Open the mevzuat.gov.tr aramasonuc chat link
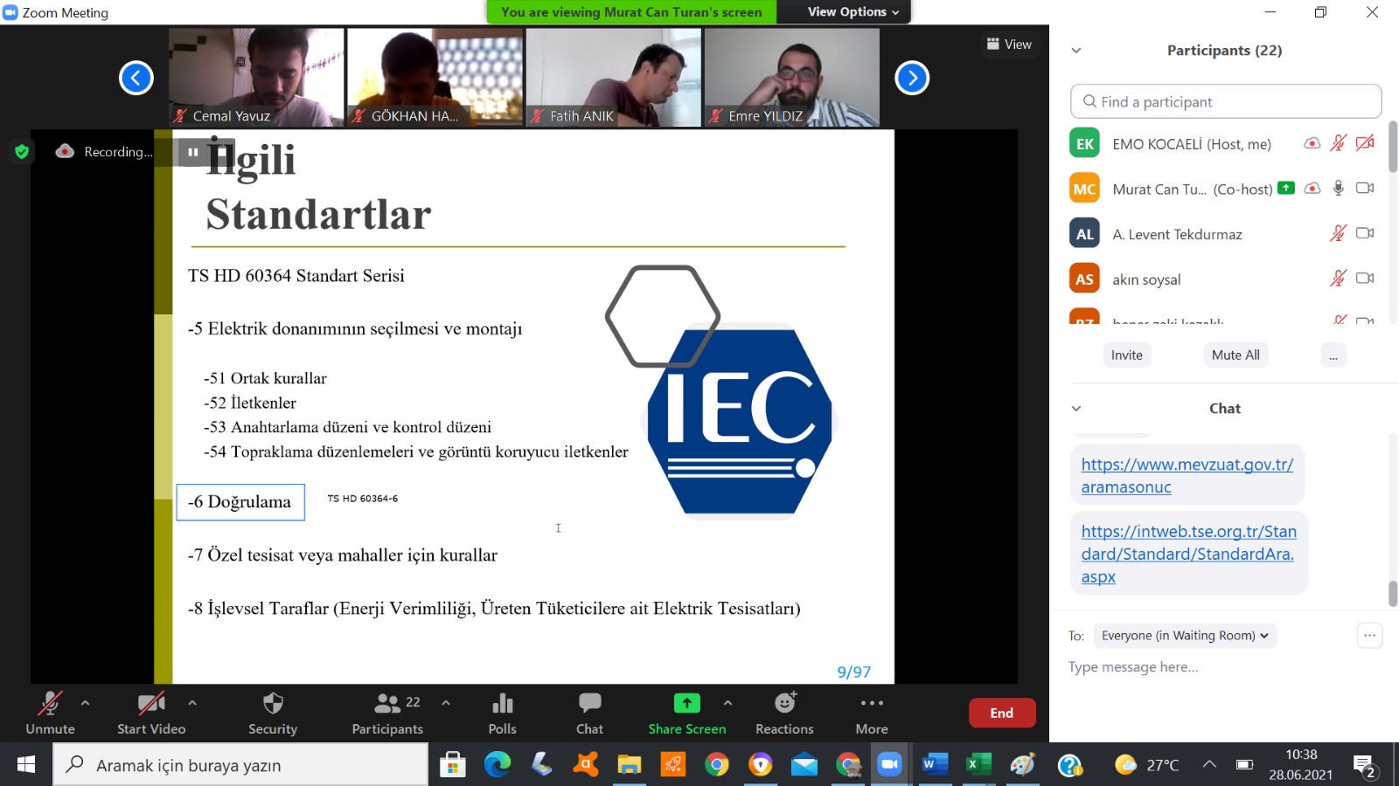This screenshot has width=1399, height=786. [1187, 476]
